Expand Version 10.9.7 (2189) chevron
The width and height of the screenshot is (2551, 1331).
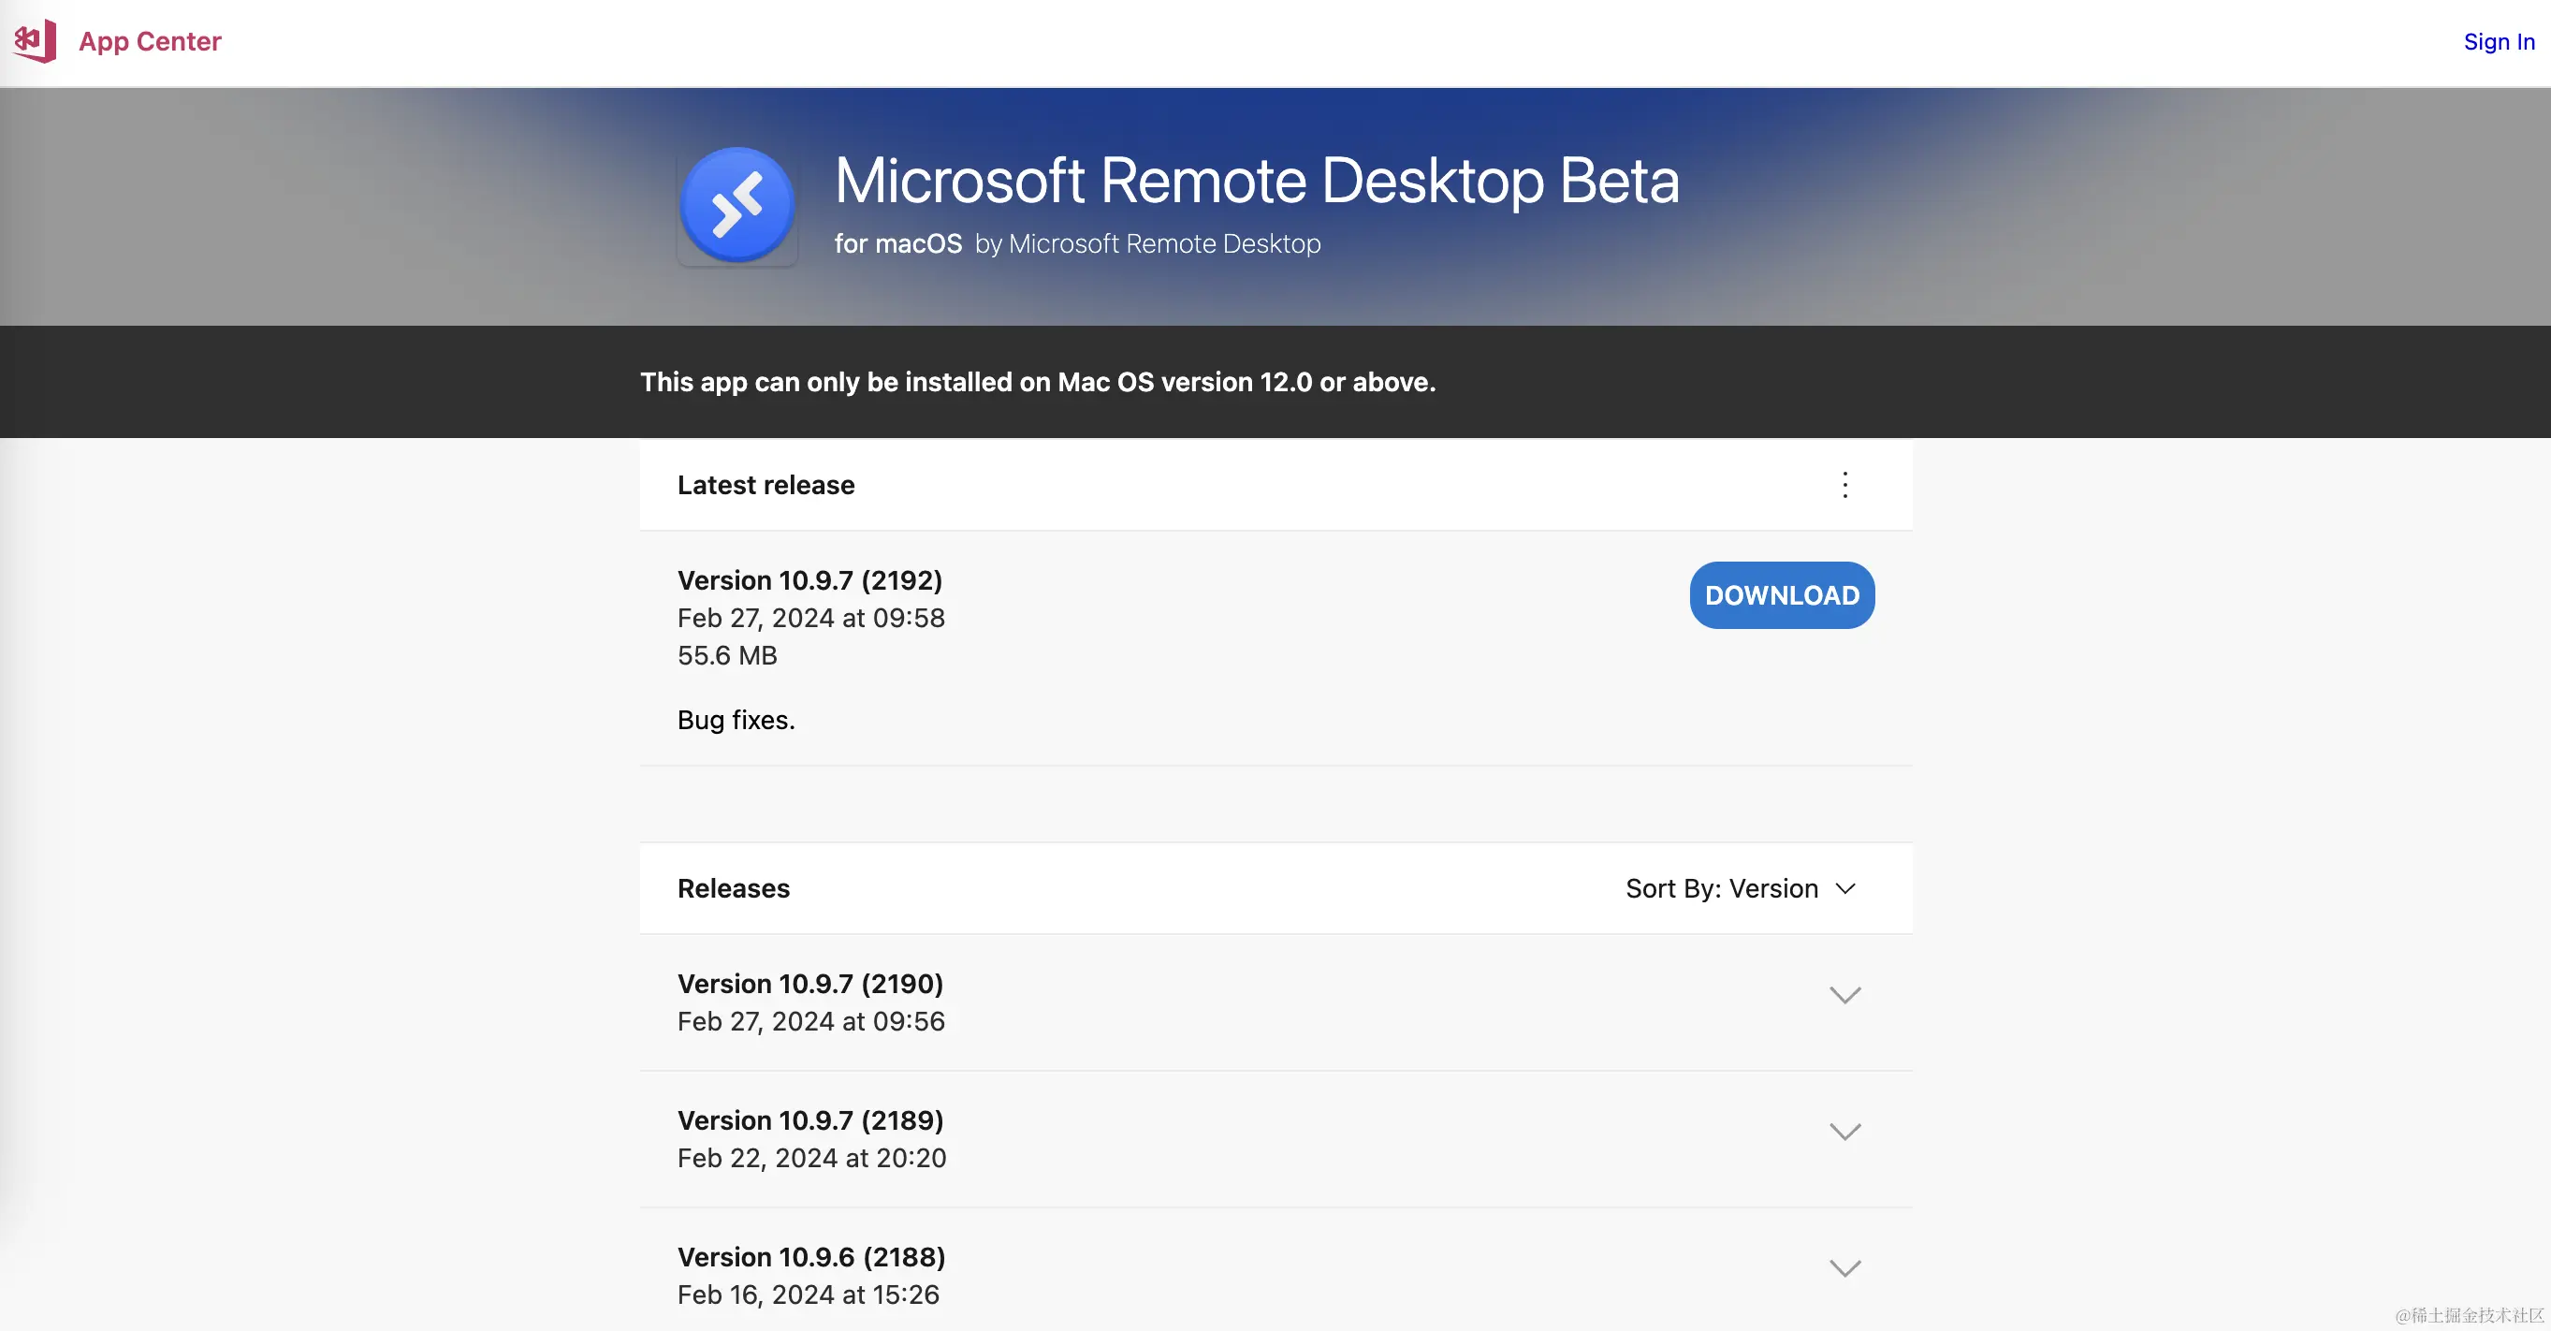tap(1844, 1131)
